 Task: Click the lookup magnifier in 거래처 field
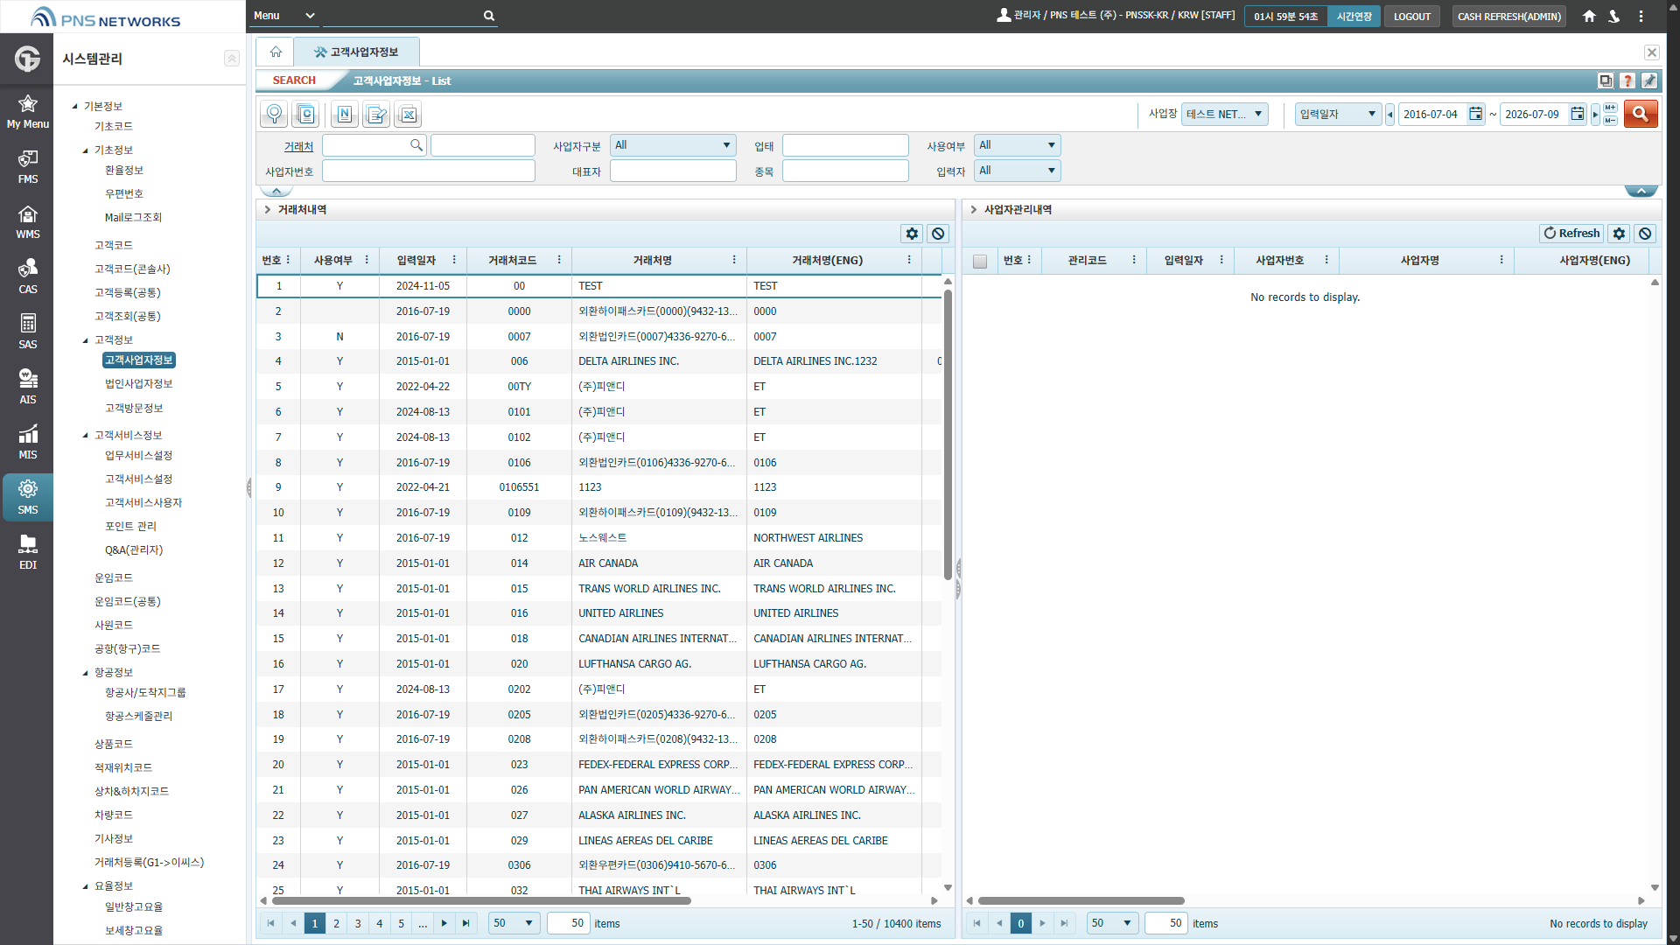[416, 145]
